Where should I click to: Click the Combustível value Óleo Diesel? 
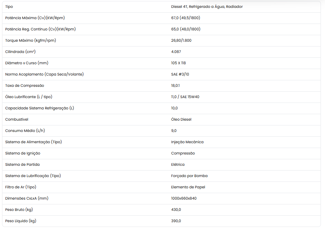[181, 119]
